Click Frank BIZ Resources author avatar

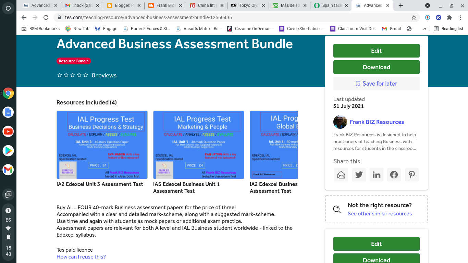(340, 122)
